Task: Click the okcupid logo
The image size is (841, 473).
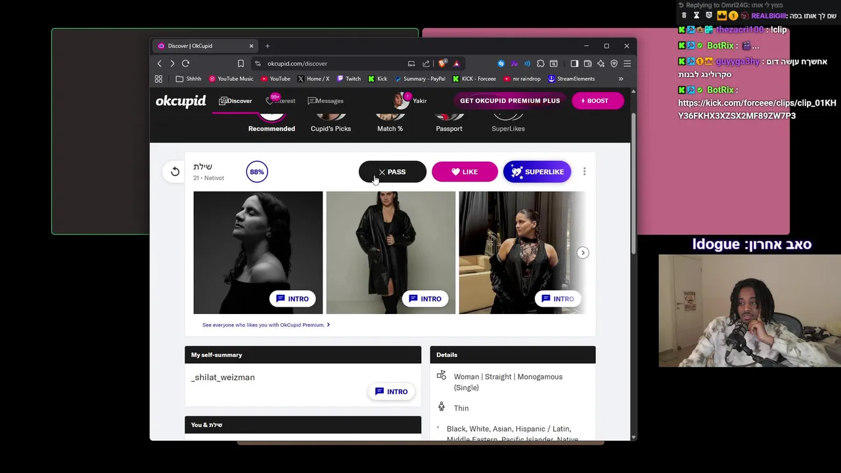Action: pyautogui.click(x=181, y=101)
